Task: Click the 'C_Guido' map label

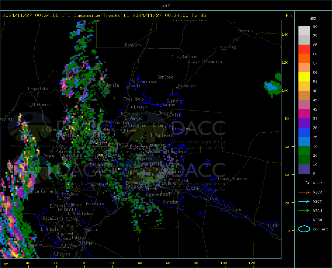Action: [x=49, y=129]
